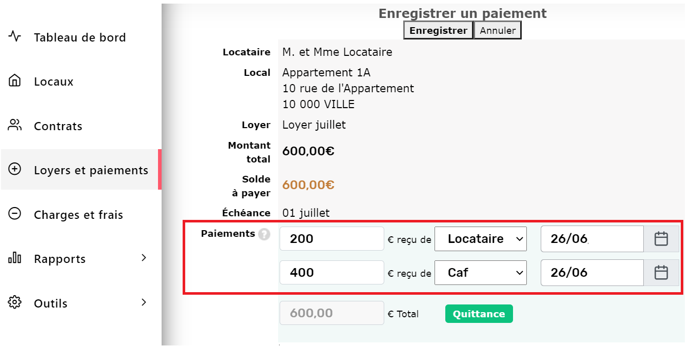Viewport: 690px width, 347px height.
Task: Click the Loyers et paiements plus-circle icon
Action: (x=15, y=170)
